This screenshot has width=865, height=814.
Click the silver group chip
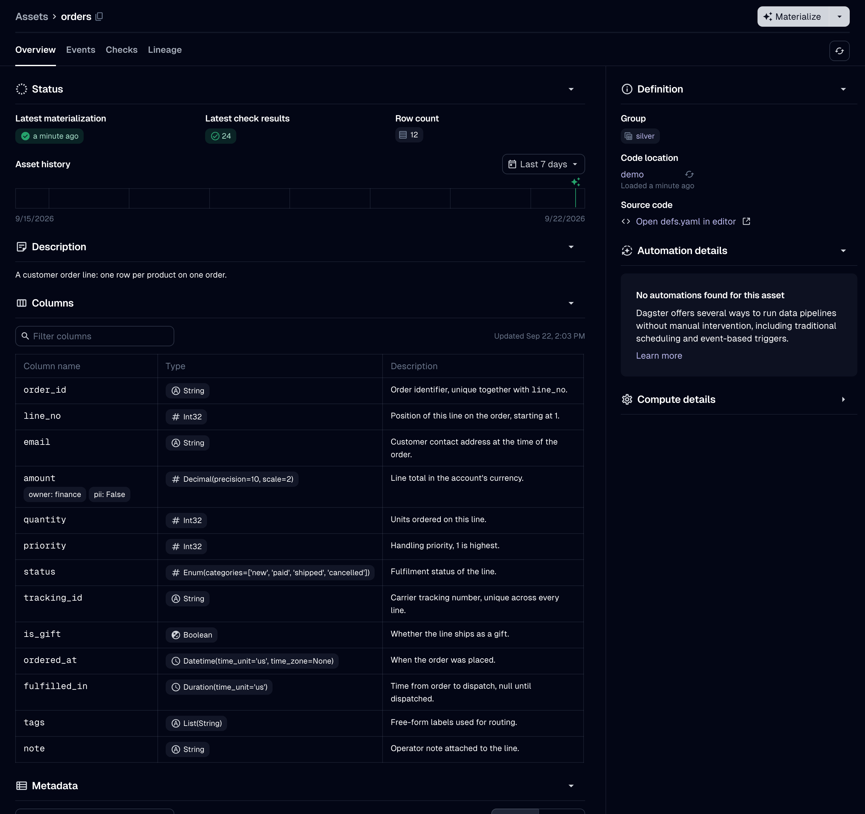(640, 136)
